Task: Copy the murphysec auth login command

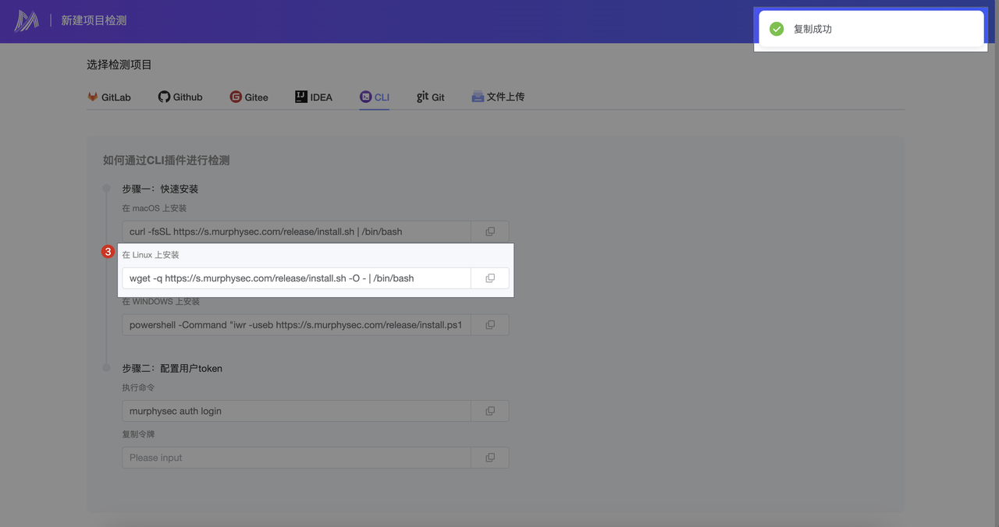Action: click(490, 411)
